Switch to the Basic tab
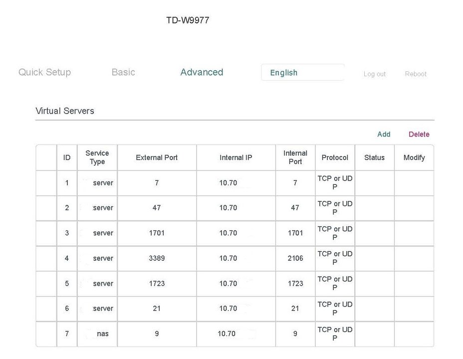This screenshot has height=359, width=463. pyautogui.click(x=123, y=72)
